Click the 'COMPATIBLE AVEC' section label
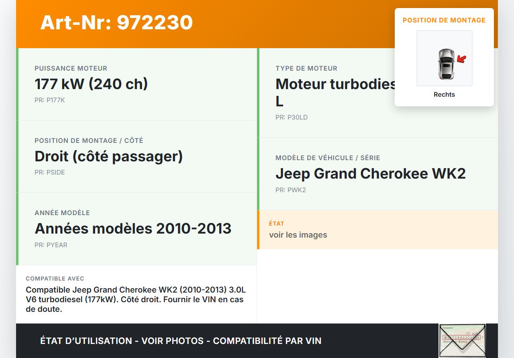Screen dimensions: 514x358 tap(55, 279)
